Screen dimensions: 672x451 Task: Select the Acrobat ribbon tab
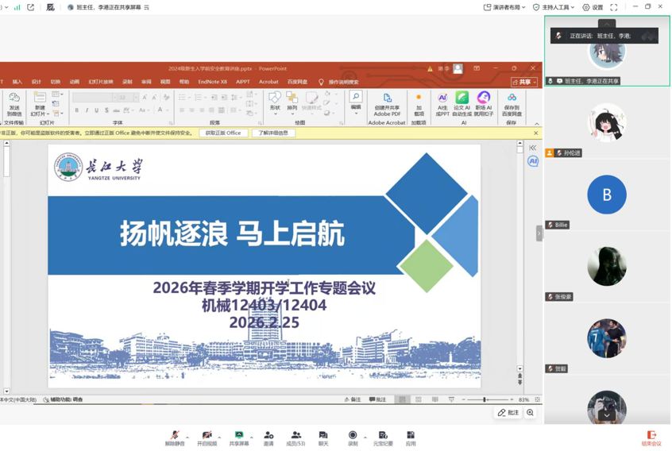tap(268, 82)
